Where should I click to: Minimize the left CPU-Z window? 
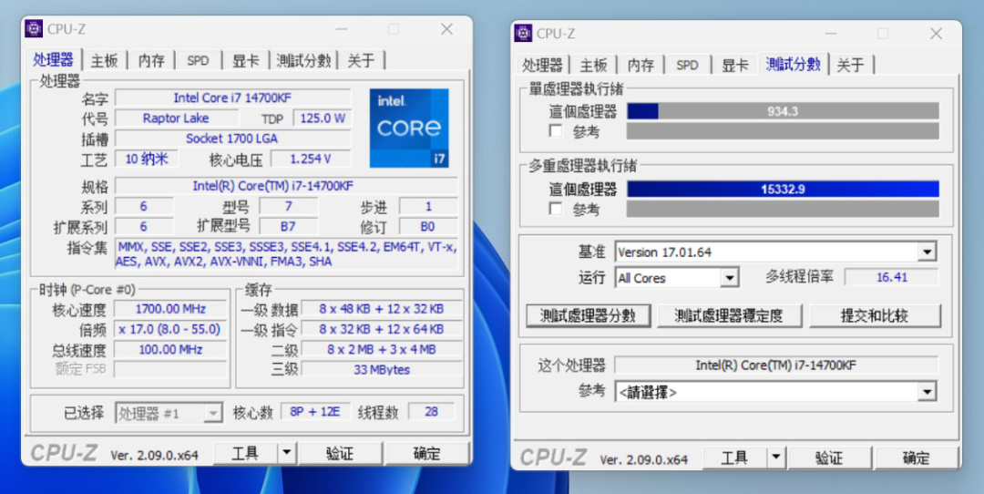(x=342, y=29)
